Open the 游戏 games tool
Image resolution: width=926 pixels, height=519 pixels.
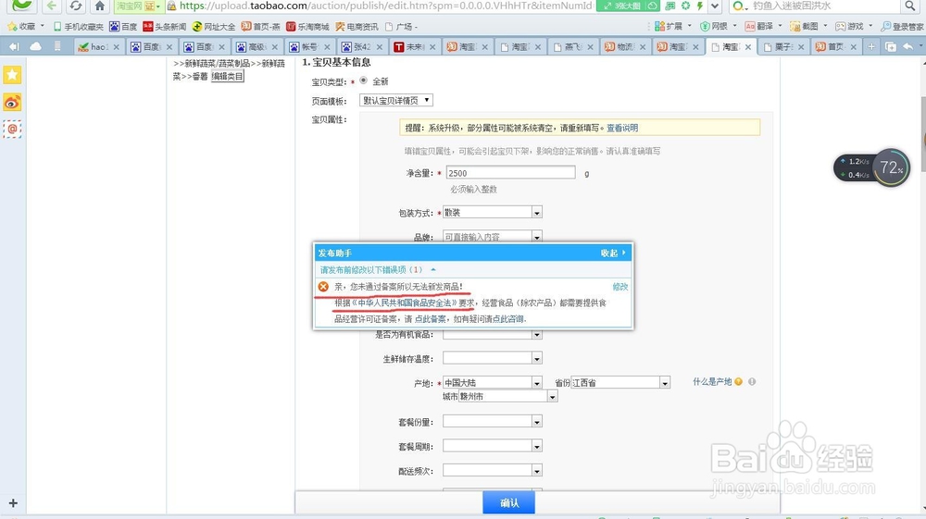[x=850, y=26]
